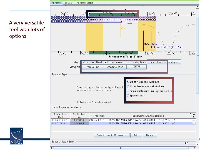This screenshot has height=150, width=200.
Task: Click the Delete button
Action: coord(150,135)
